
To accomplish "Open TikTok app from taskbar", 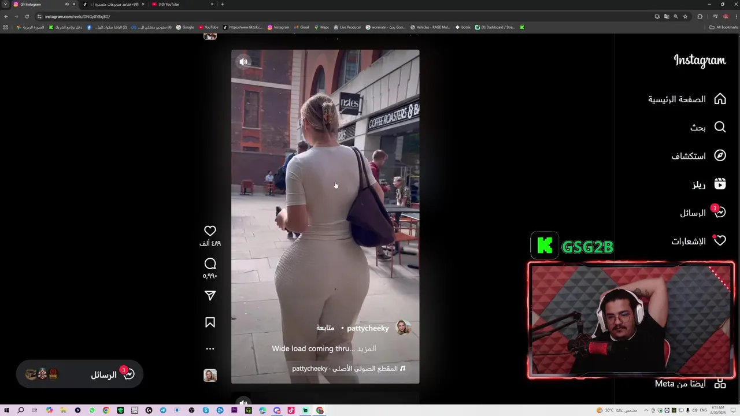I will point(291,410).
